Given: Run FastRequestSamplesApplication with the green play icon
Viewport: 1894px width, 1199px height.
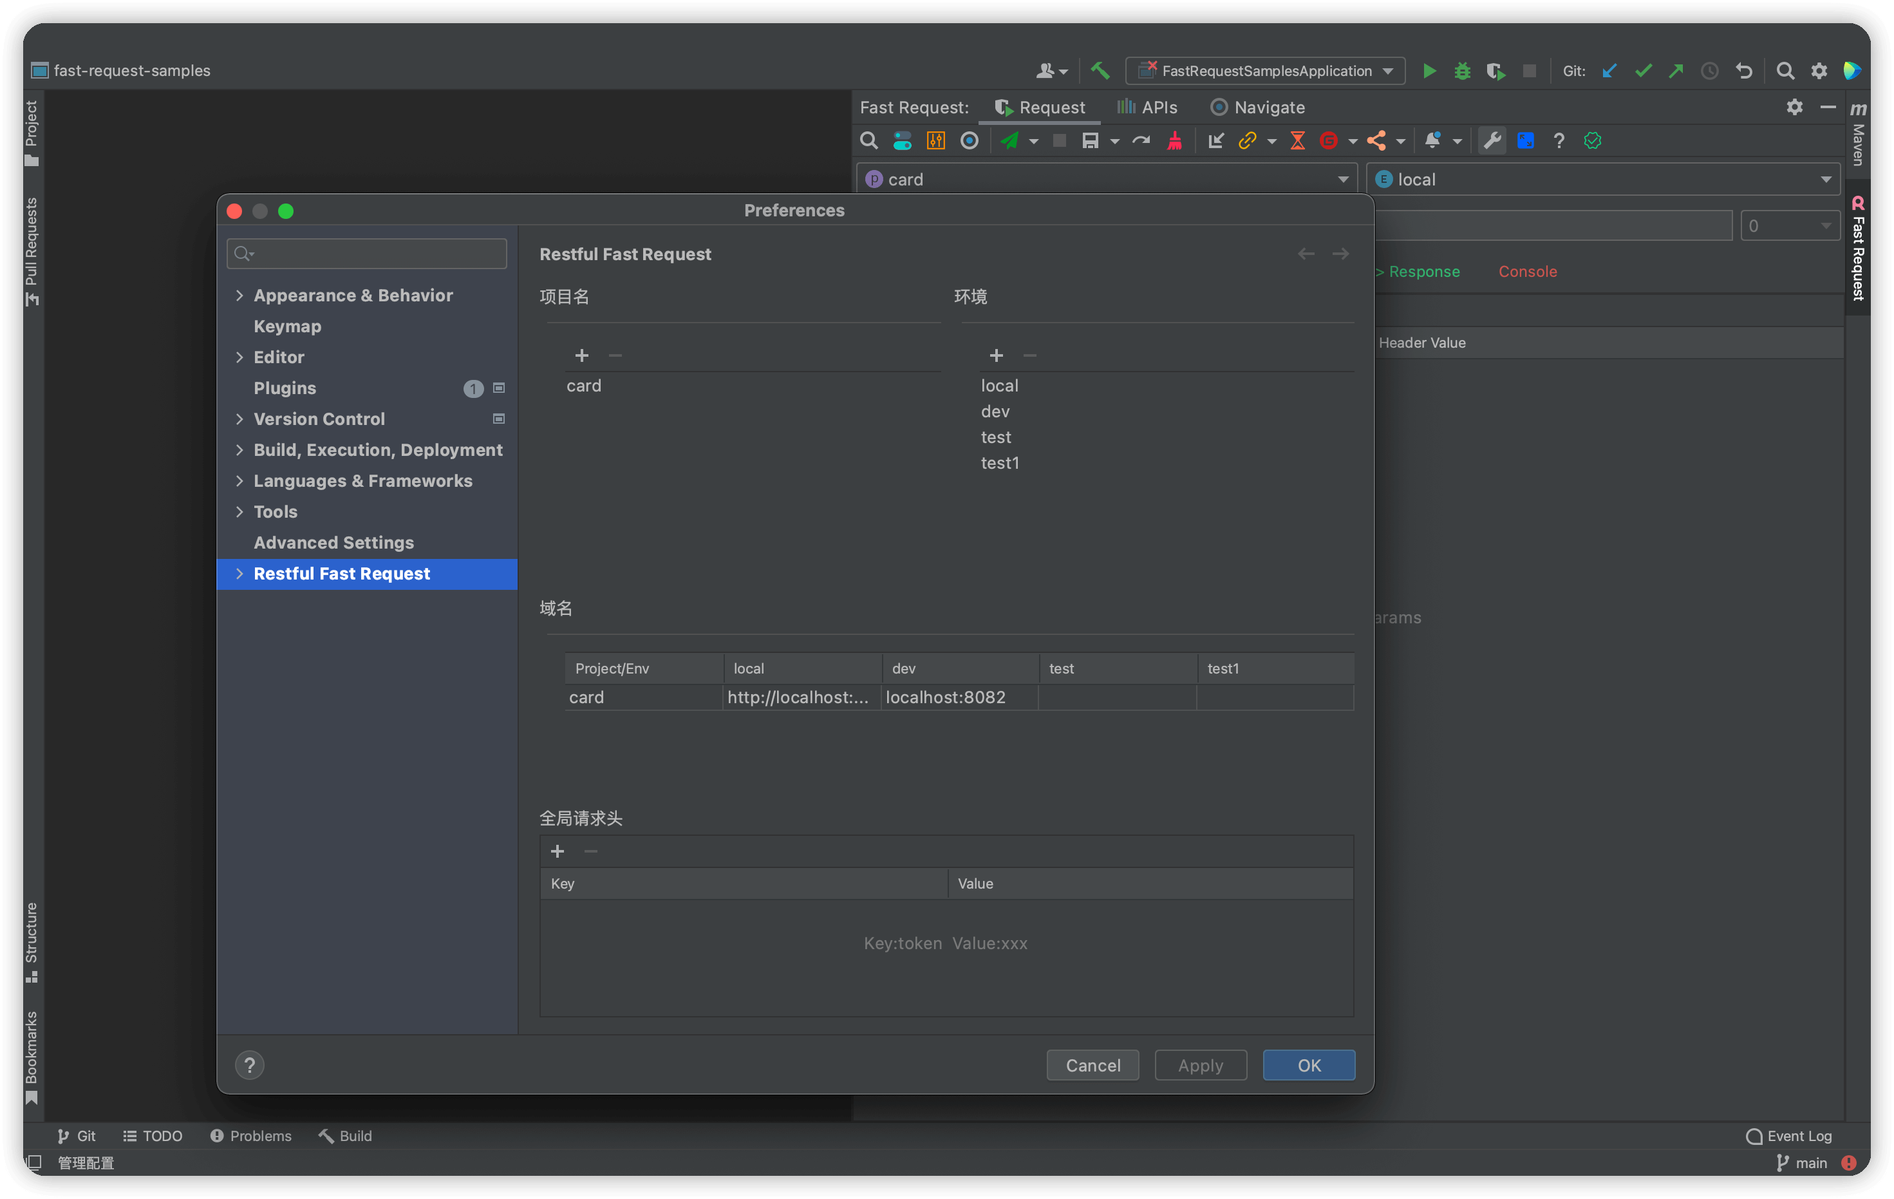Looking at the screenshot, I should 1429,70.
